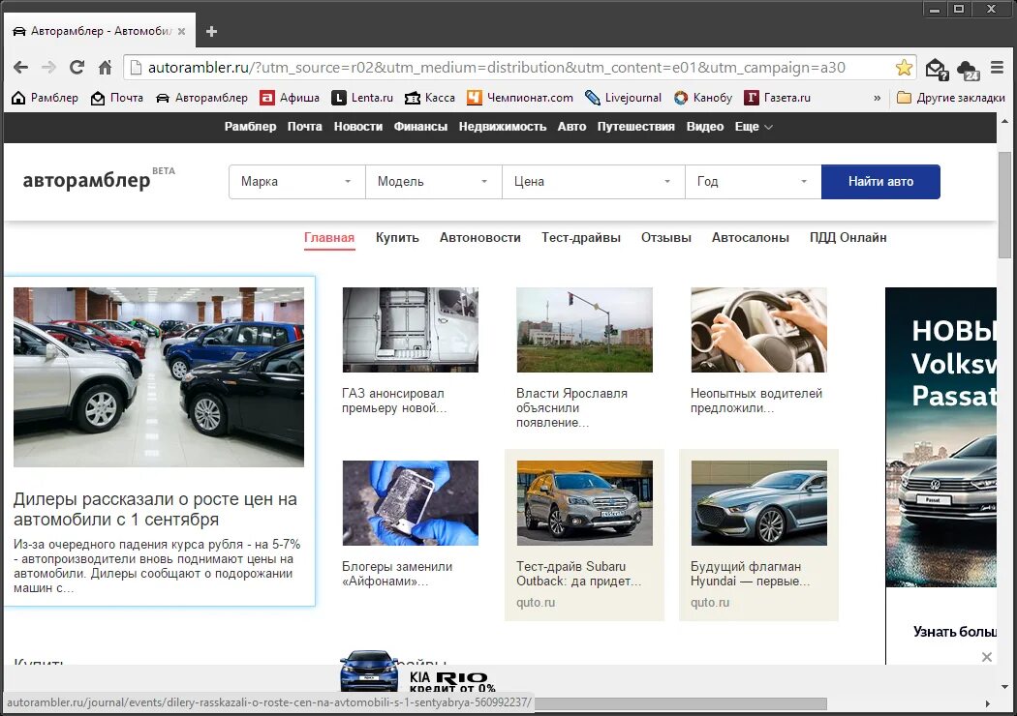The width and height of the screenshot is (1017, 716).
Task: Open the Блогеры заменили «Айфонами» article link
Action: (x=397, y=574)
